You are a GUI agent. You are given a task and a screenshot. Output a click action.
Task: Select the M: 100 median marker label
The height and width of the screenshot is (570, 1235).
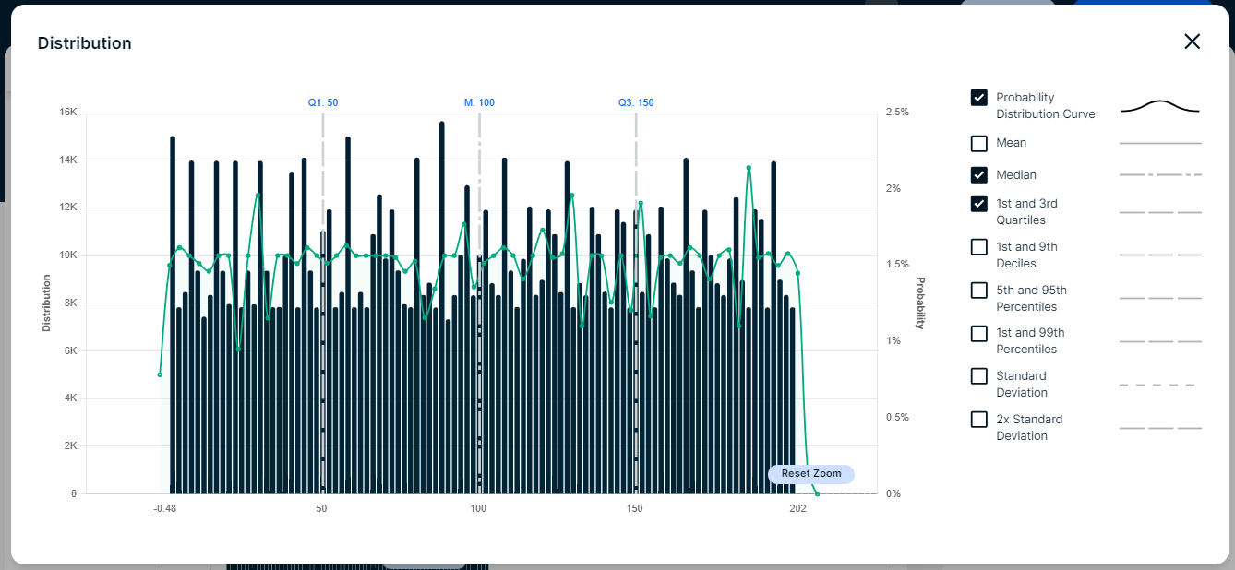[479, 103]
